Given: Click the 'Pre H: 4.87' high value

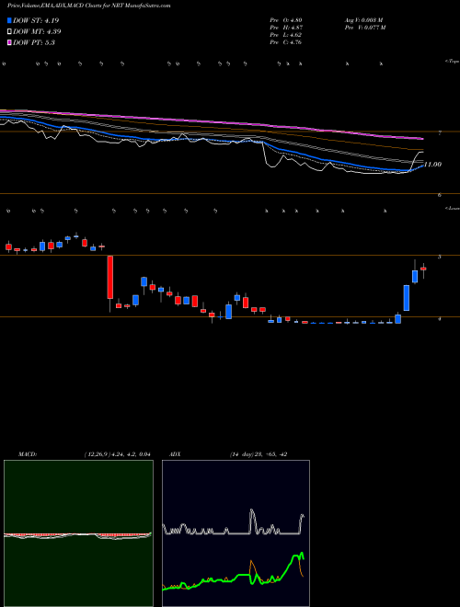Looking at the screenshot, I should coord(286,28).
